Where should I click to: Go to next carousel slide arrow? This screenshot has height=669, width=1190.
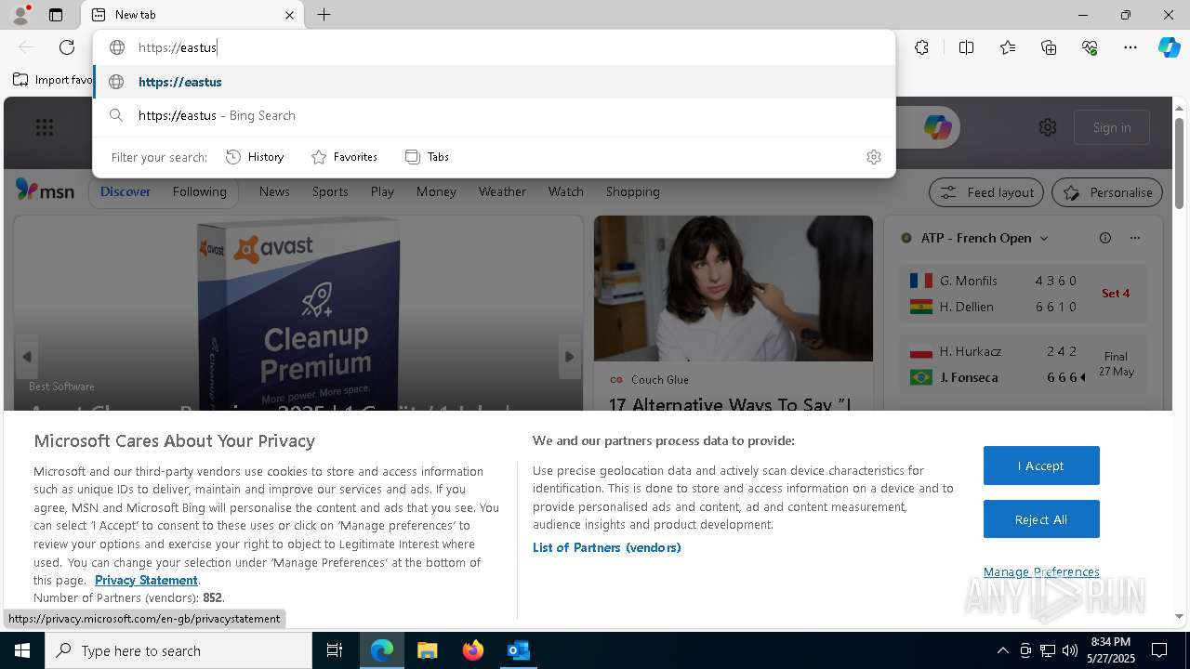coord(570,357)
